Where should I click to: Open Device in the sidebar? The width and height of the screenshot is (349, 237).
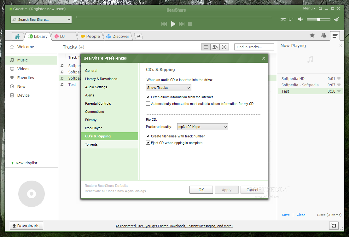click(x=31, y=95)
